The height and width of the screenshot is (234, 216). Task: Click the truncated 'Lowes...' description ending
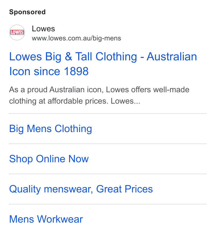pyautogui.click(x=125, y=101)
